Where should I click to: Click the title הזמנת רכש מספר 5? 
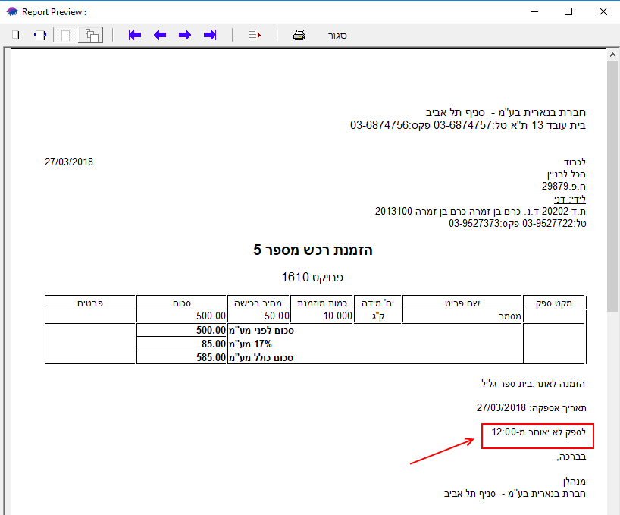[313, 250]
